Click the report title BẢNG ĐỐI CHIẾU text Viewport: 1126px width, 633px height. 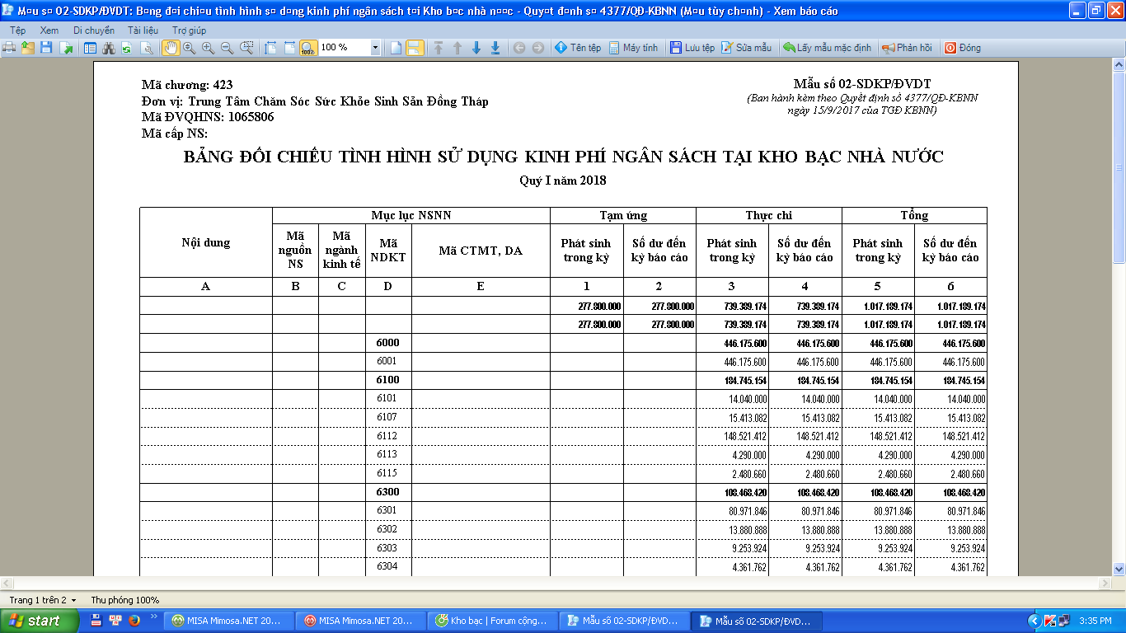(x=563, y=157)
